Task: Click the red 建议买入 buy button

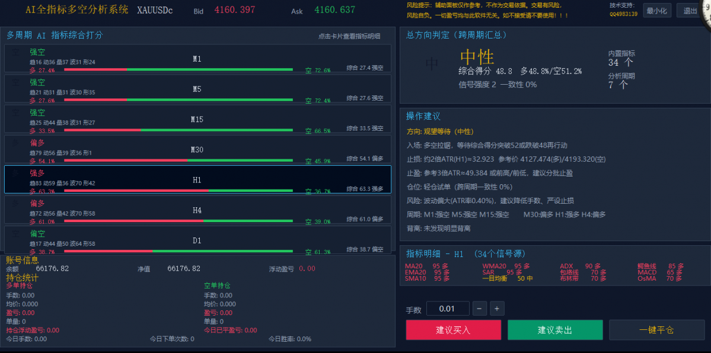Action: click(454, 330)
